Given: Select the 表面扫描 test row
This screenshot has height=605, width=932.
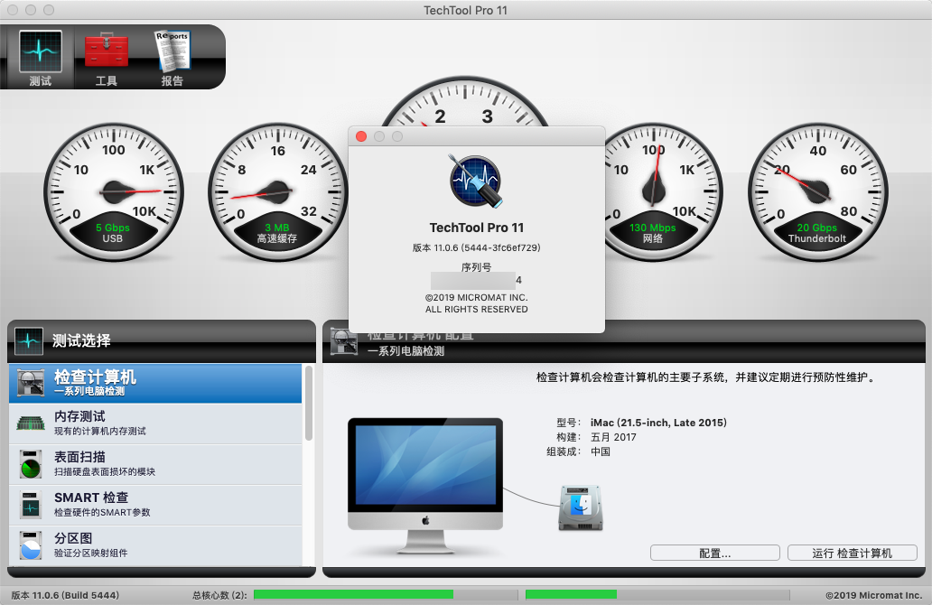Looking at the screenshot, I should 155,464.
